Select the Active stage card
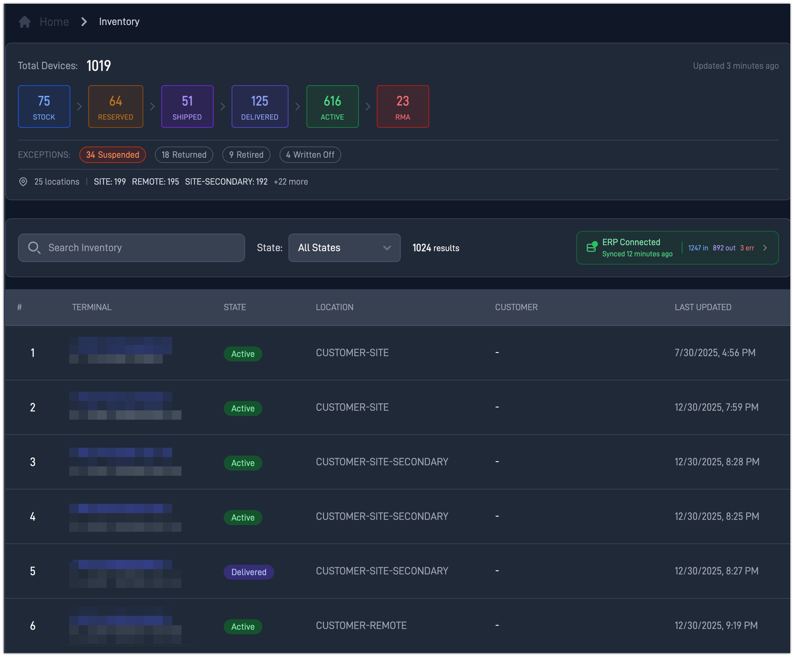Viewport: 794px width, 657px height. 332,107
